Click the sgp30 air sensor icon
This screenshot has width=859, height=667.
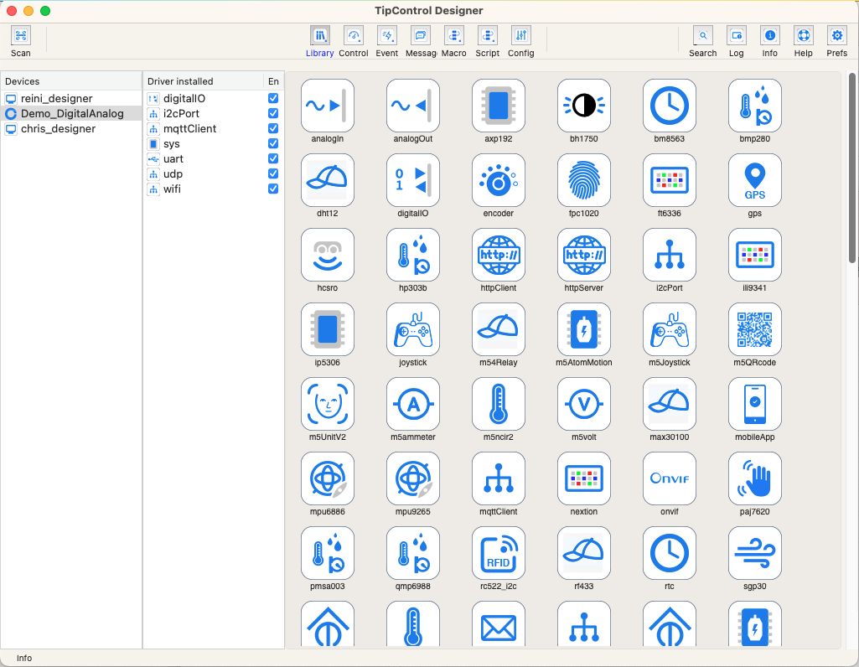click(x=755, y=554)
